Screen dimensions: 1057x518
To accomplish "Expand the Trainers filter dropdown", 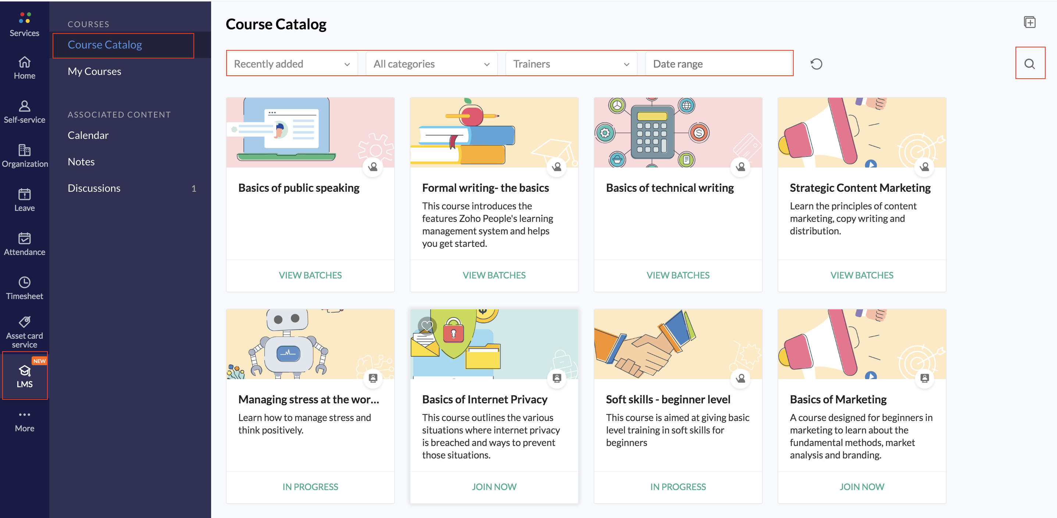I will [571, 64].
